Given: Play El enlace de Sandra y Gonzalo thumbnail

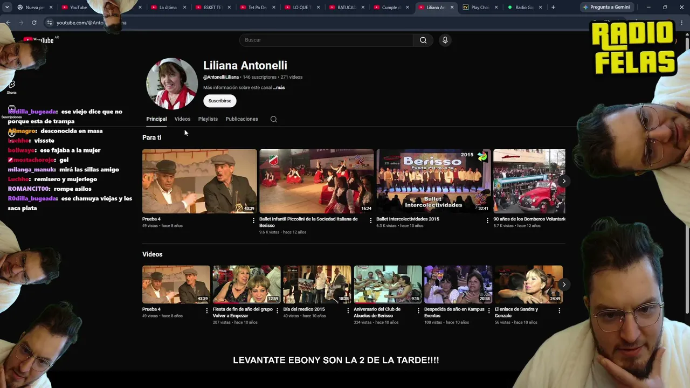Looking at the screenshot, I should coord(529,285).
